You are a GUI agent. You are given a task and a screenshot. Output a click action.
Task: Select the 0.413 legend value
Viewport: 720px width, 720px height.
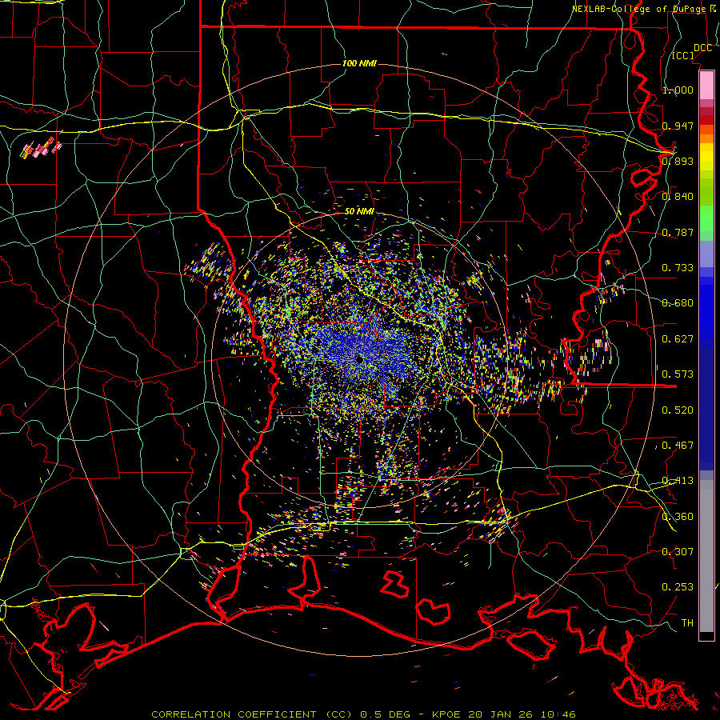pos(678,481)
